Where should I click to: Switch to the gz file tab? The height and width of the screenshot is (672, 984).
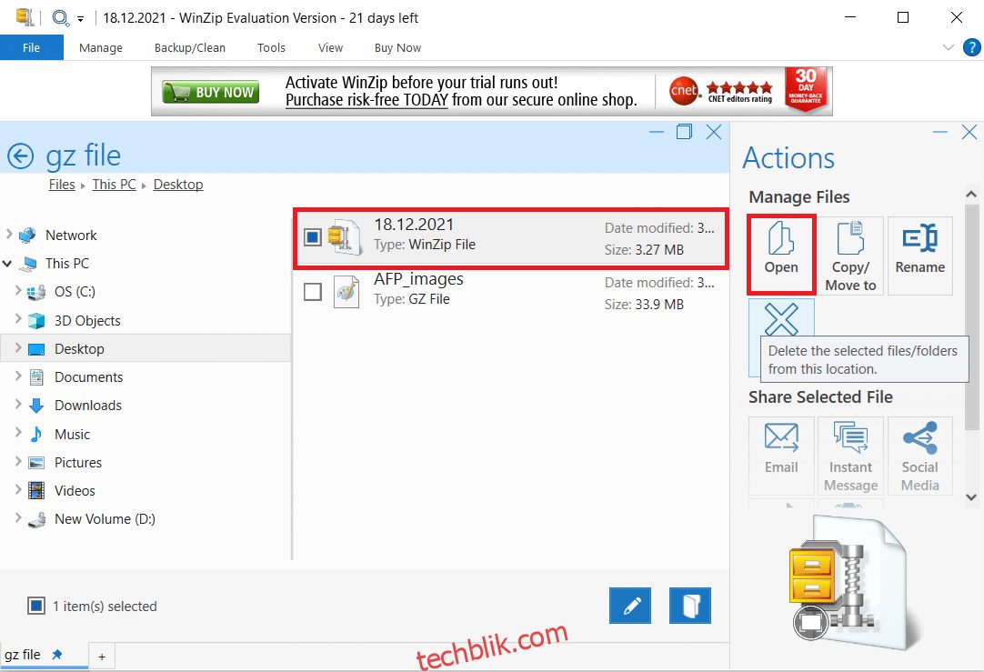pyautogui.click(x=44, y=655)
